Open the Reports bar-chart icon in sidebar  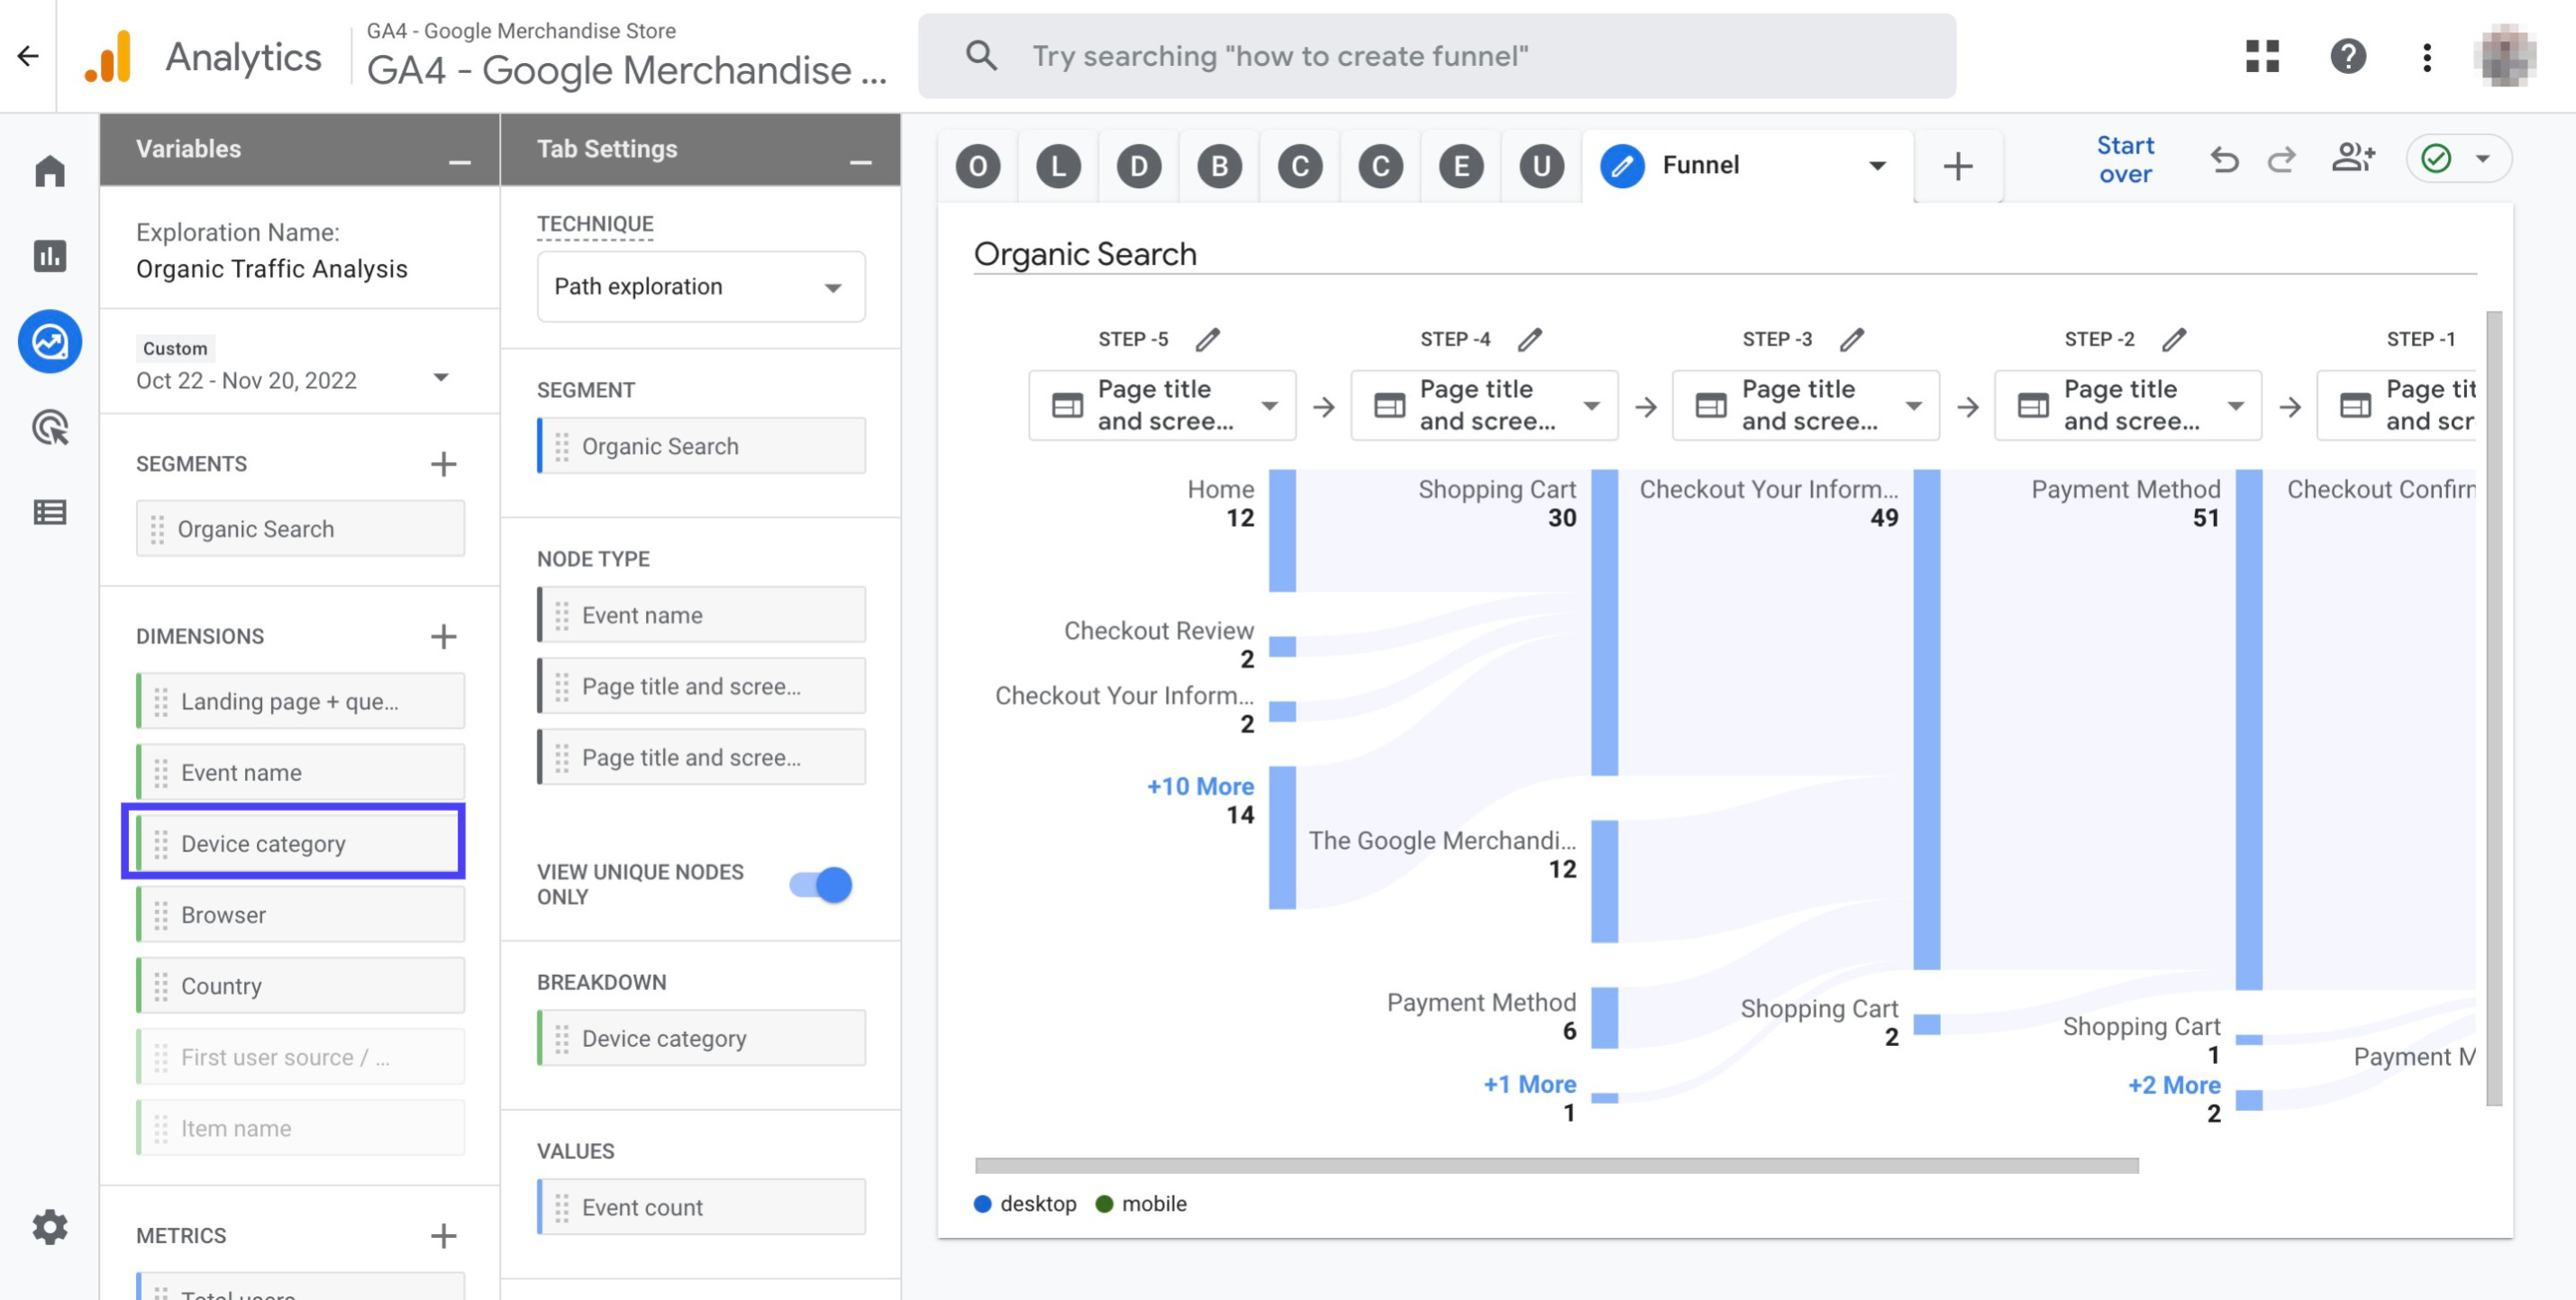click(50, 256)
